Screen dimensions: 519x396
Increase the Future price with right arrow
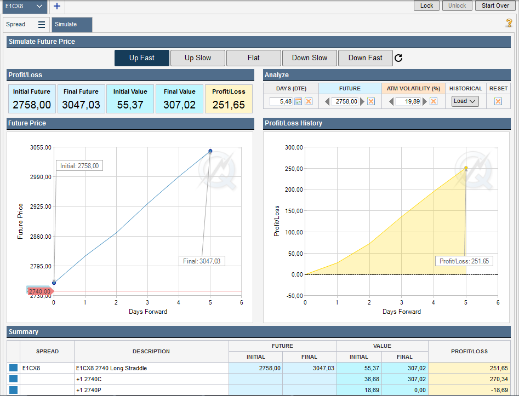coord(362,101)
